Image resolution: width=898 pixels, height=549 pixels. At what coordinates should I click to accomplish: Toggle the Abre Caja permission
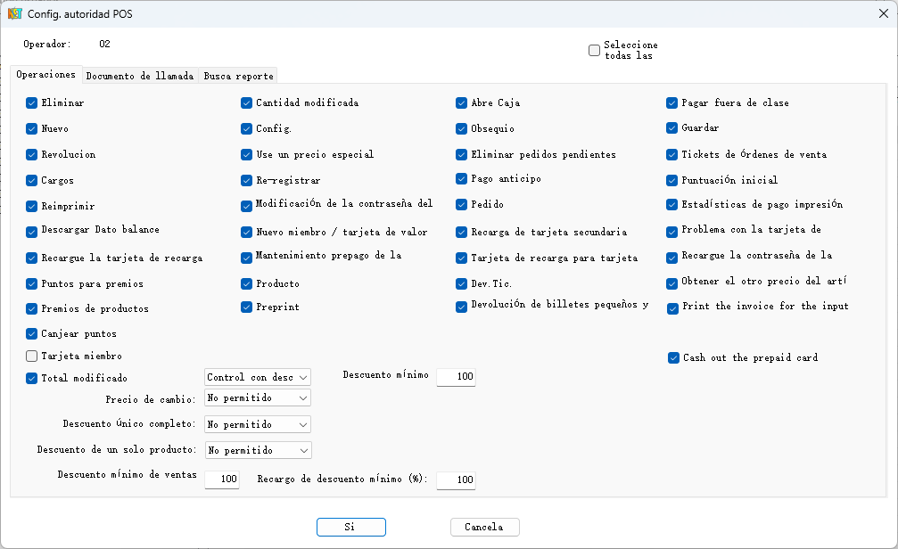pos(462,103)
